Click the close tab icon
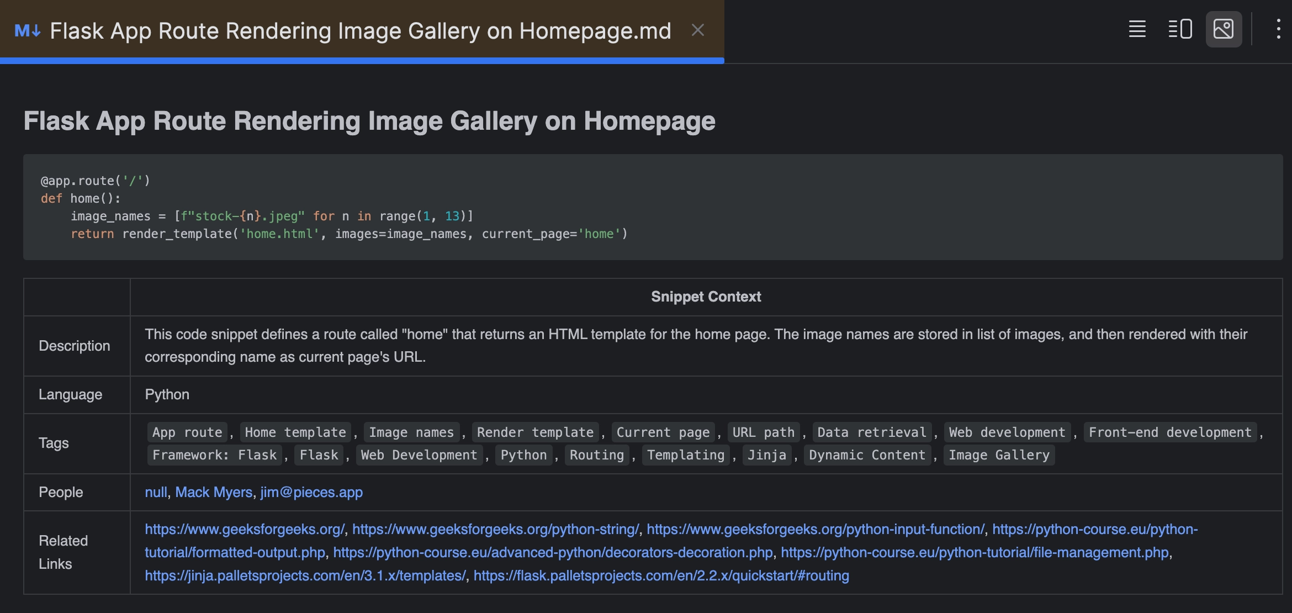1292x613 pixels. pyautogui.click(x=698, y=29)
